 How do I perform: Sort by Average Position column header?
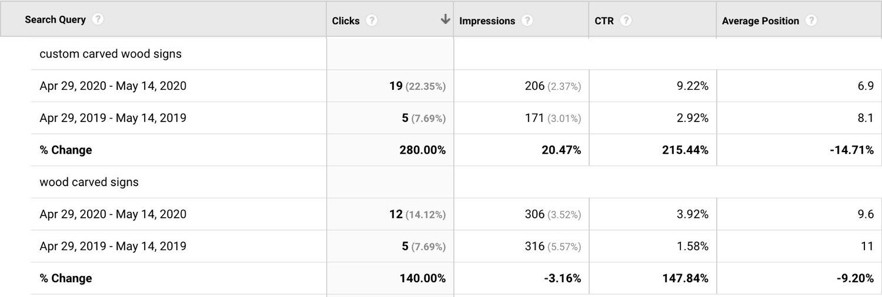click(760, 21)
